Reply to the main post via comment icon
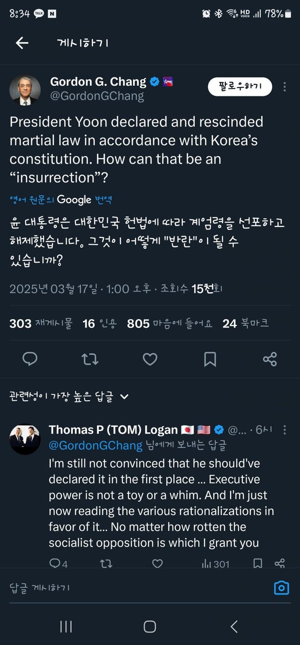 tap(30, 359)
